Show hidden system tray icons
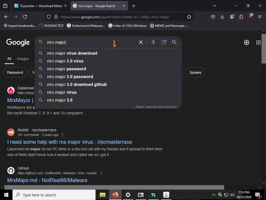 click(214, 195)
